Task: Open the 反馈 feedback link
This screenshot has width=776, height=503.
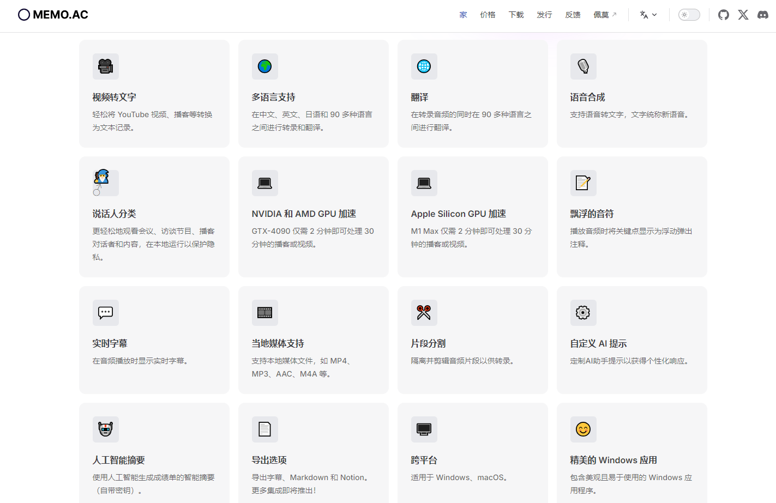Action: point(573,15)
